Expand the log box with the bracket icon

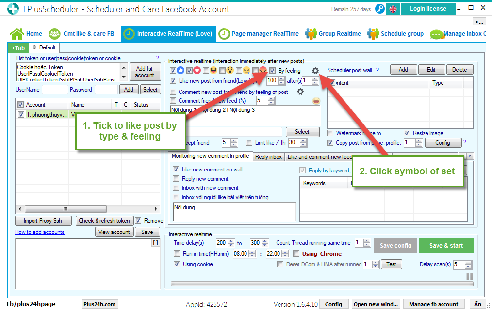[156, 243]
